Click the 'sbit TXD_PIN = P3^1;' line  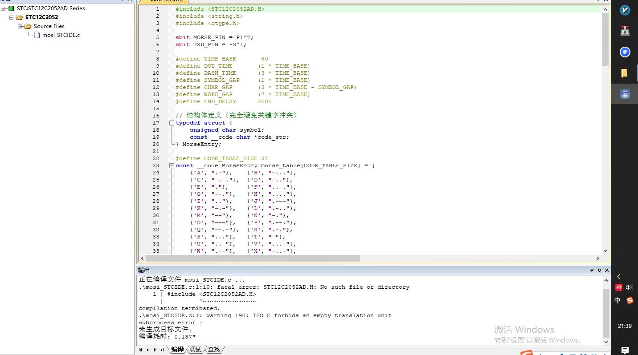211,44
